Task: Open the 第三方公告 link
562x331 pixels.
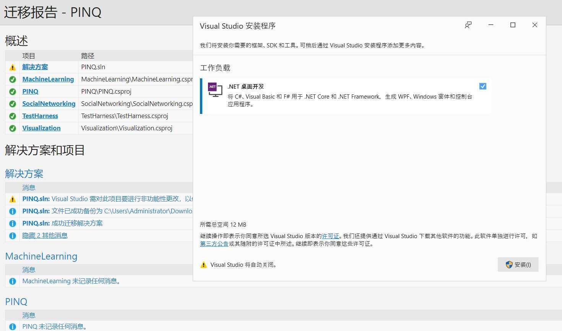Action: click(214, 244)
